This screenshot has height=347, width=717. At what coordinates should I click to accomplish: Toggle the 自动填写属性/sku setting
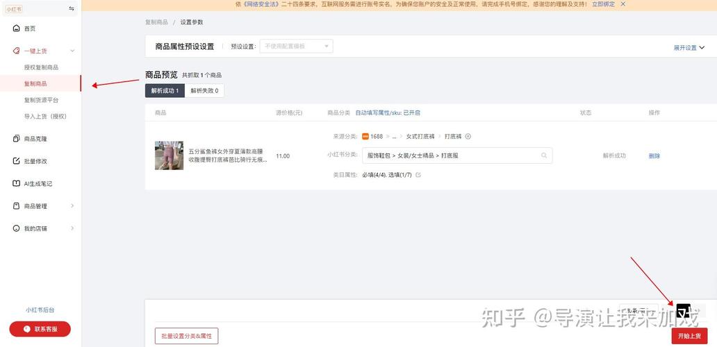coord(388,112)
